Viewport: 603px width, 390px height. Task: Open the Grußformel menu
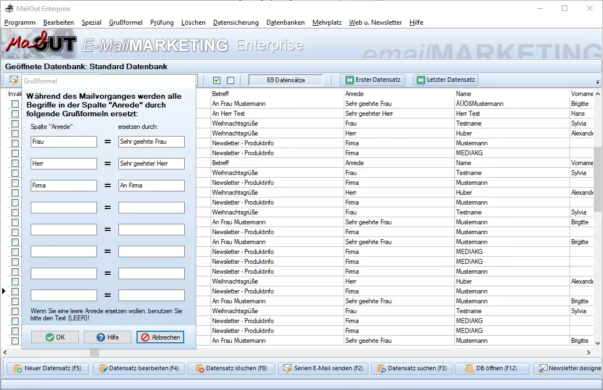click(x=126, y=22)
